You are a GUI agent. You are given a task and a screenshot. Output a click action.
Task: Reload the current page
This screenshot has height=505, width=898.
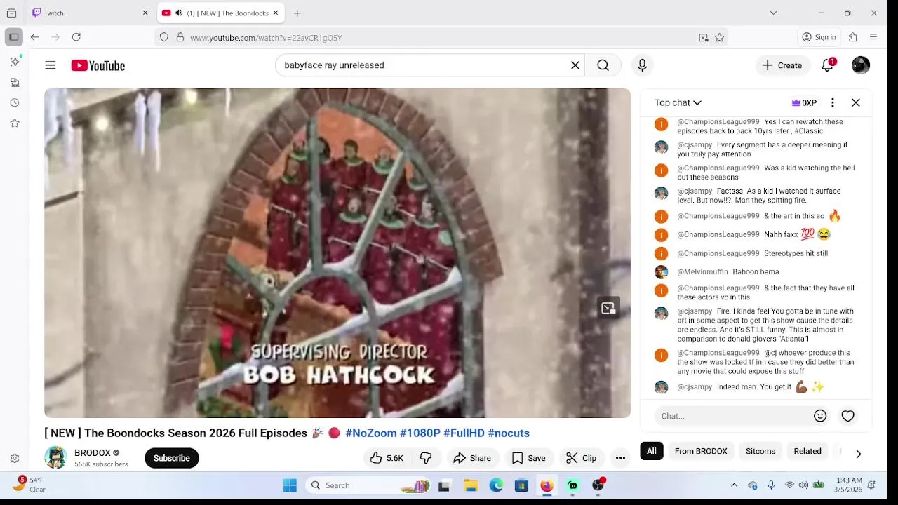pyautogui.click(x=76, y=37)
